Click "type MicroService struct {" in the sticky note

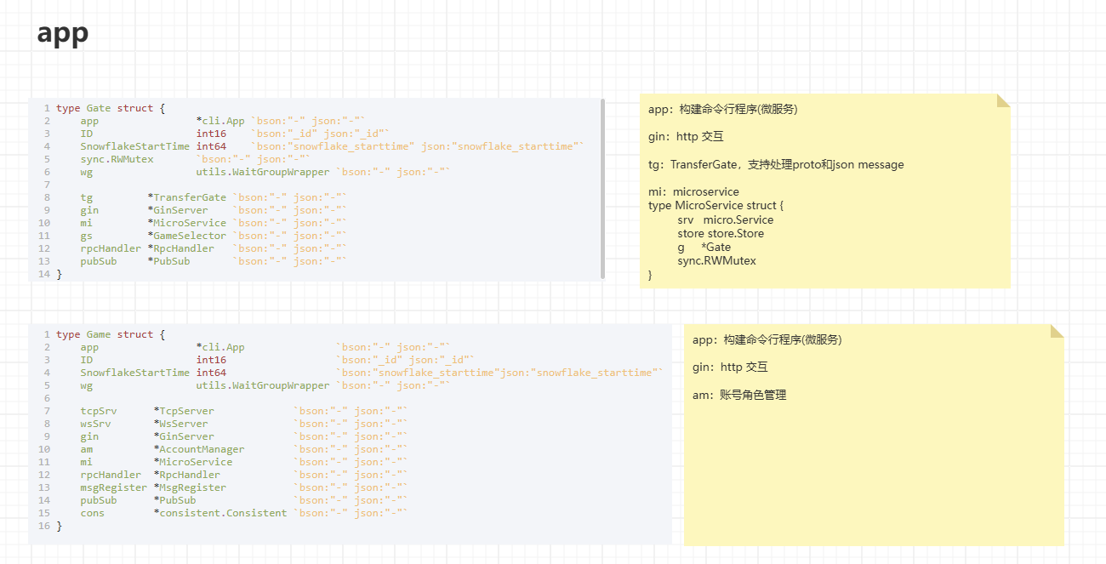pos(715,205)
